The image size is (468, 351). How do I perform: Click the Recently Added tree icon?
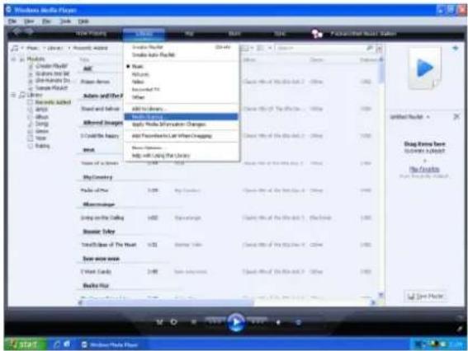pyautogui.click(x=31, y=102)
